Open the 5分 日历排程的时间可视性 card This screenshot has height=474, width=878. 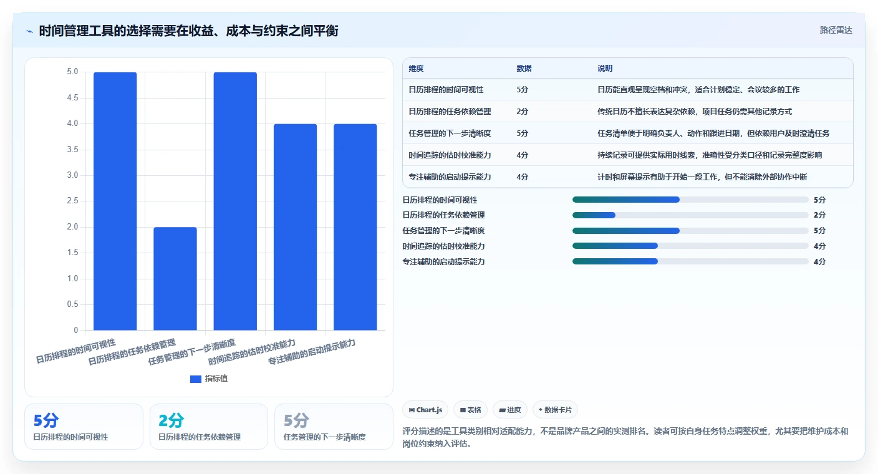84,427
